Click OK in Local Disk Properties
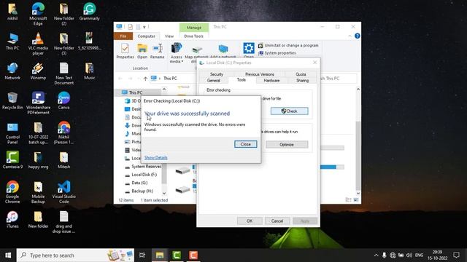Viewport: 467px width, 262px height. click(250, 221)
